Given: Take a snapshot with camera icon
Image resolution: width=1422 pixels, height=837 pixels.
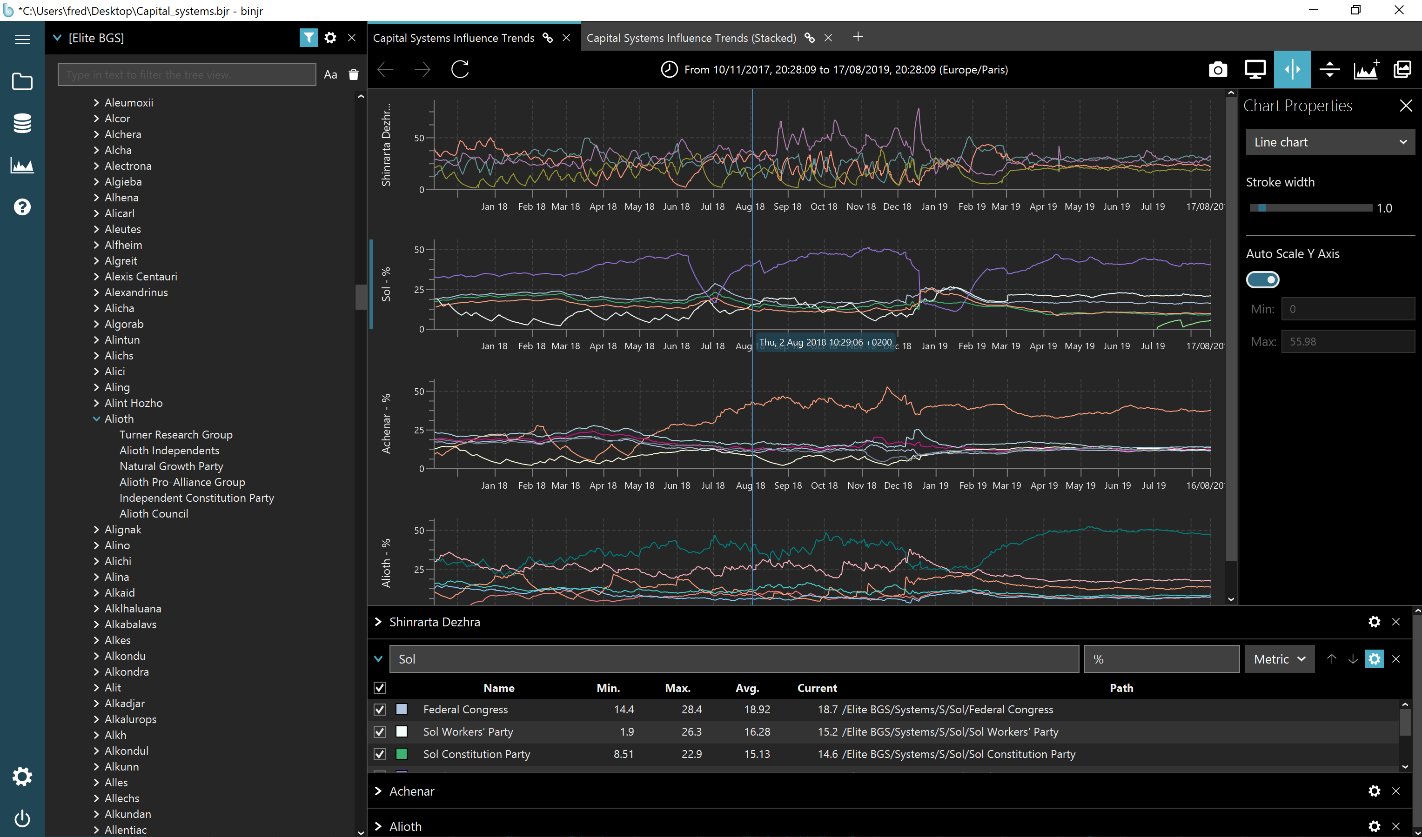Looking at the screenshot, I should tap(1218, 69).
